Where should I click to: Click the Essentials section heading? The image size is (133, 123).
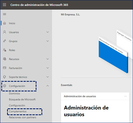(67, 85)
